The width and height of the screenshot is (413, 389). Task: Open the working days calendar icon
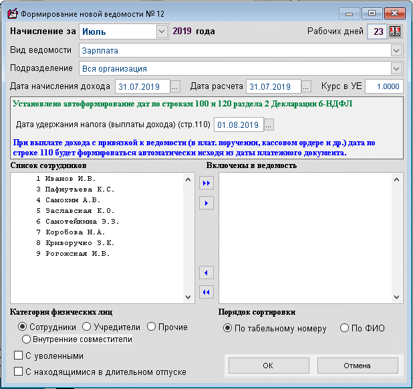point(395,31)
